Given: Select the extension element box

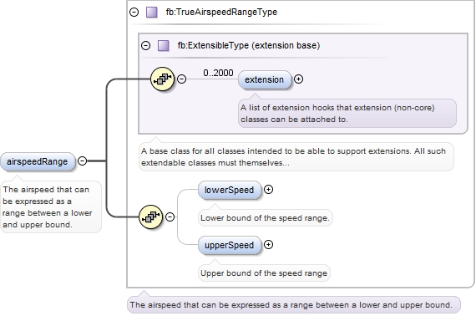Looking at the screenshot, I should click(265, 79).
